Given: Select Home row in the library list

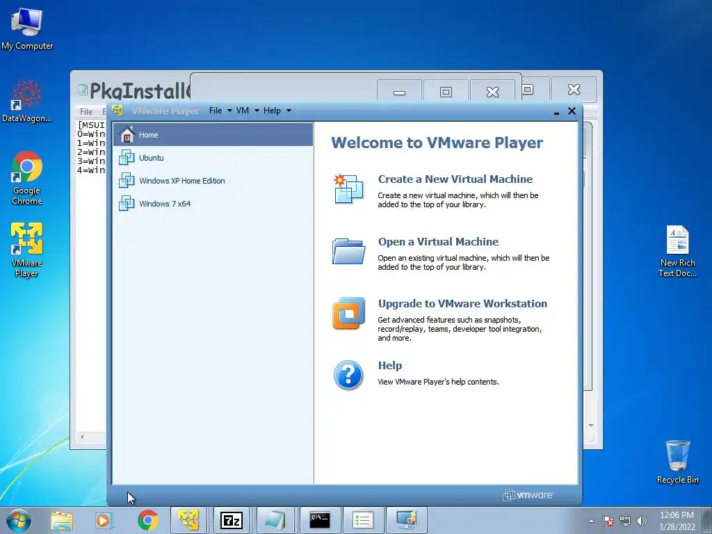Looking at the screenshot, I should click(213, 134).
